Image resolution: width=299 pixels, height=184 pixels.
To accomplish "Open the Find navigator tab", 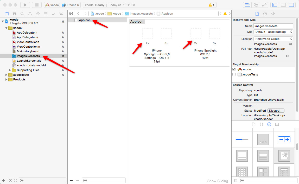I will pyautogui.click(x=22, y=14).
